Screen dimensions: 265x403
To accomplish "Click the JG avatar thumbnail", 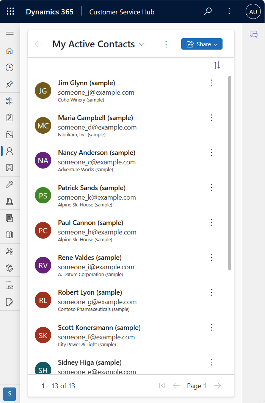I will pos(43,91).
